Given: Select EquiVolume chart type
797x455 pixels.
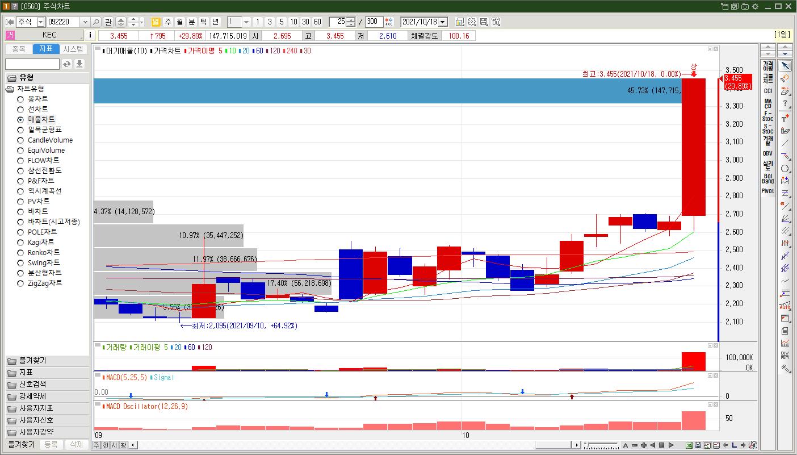Looking at the screenshot, I should click(20, 151).
